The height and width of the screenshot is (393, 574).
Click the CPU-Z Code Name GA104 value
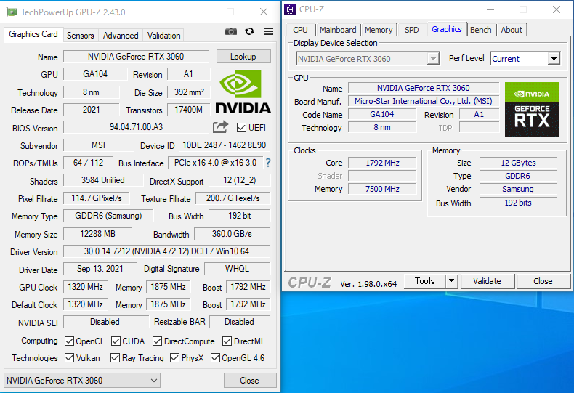click(382, 115)
